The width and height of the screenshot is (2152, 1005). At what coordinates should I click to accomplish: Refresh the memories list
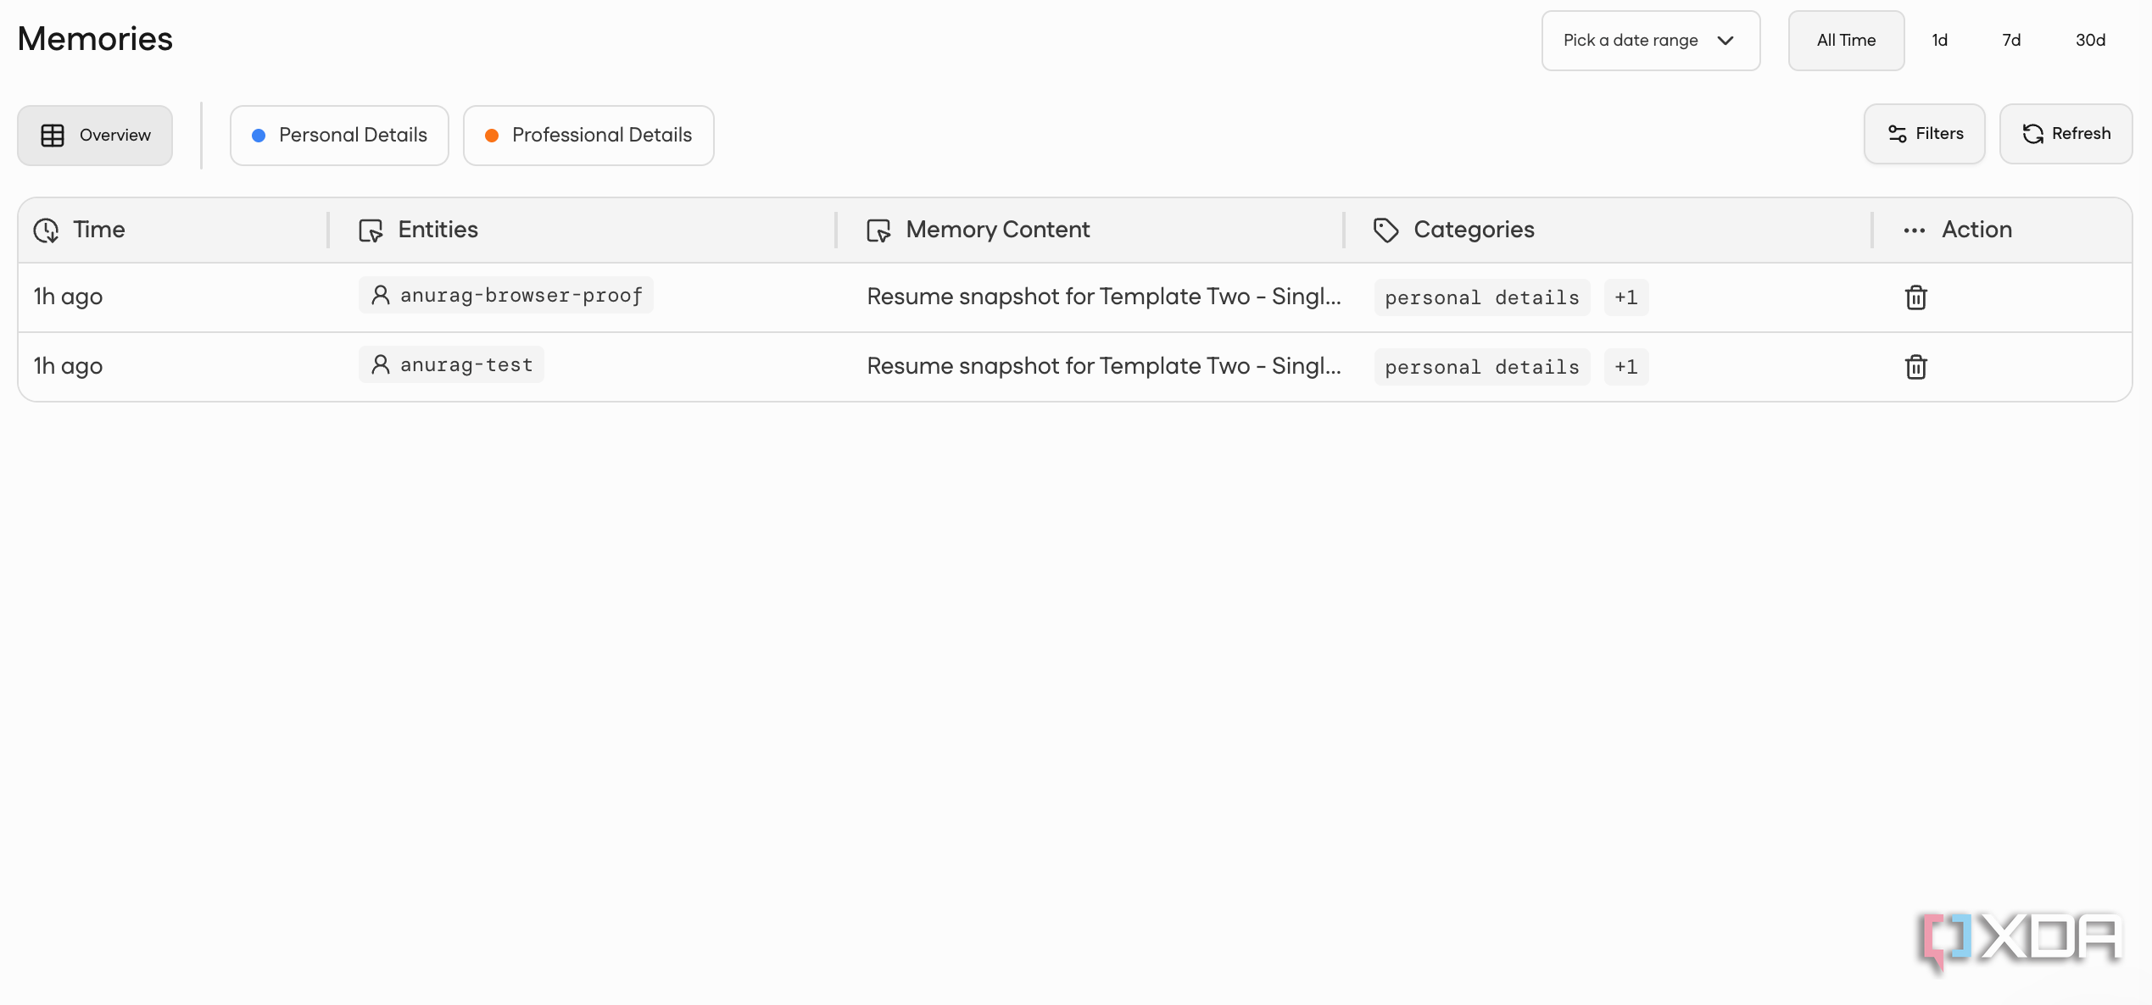pyautogui.click(x=2066, y=134)
